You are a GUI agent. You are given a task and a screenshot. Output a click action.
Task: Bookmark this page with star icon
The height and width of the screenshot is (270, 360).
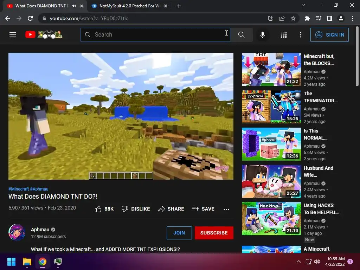293,18
